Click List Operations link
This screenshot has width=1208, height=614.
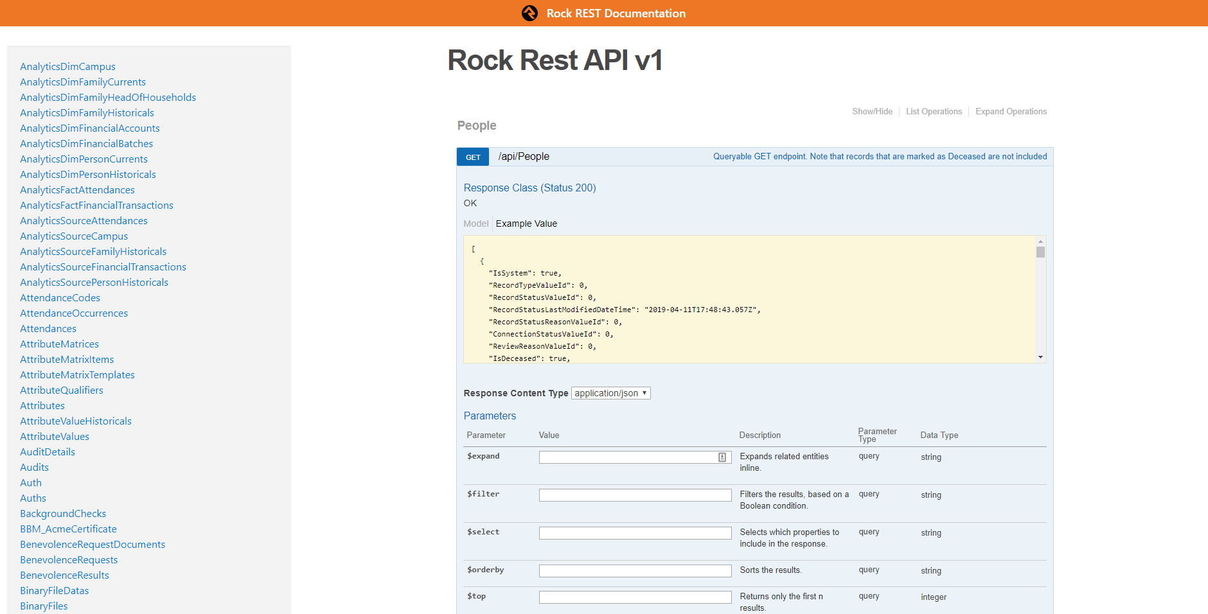click(934, 111)
